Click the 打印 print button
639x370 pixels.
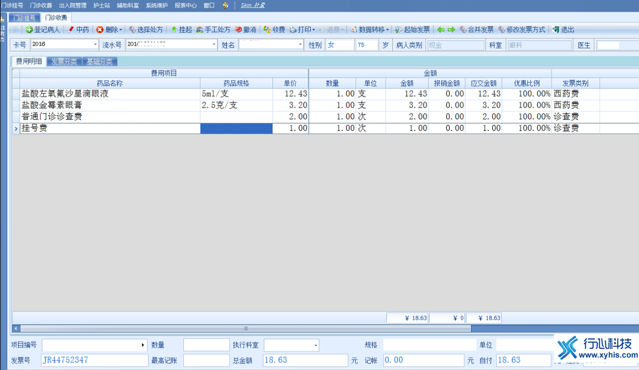click(x=300, y=30)
